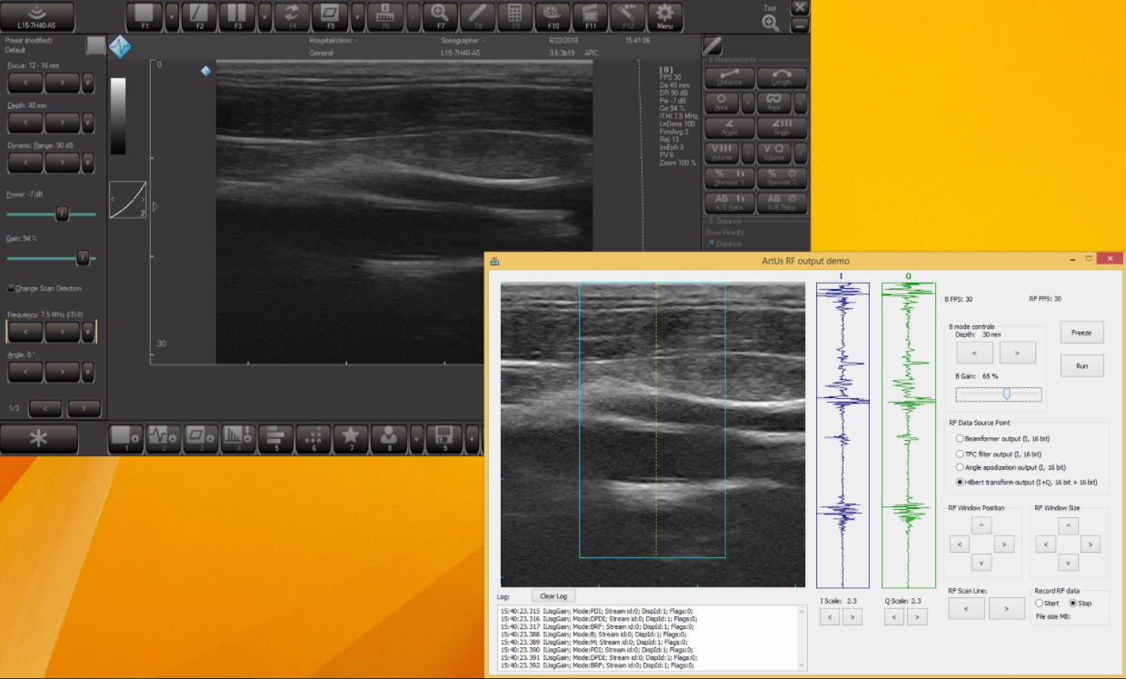Increase Depth in B mode controls
Screen dimensions: 1126x679
pos(1017,353)
